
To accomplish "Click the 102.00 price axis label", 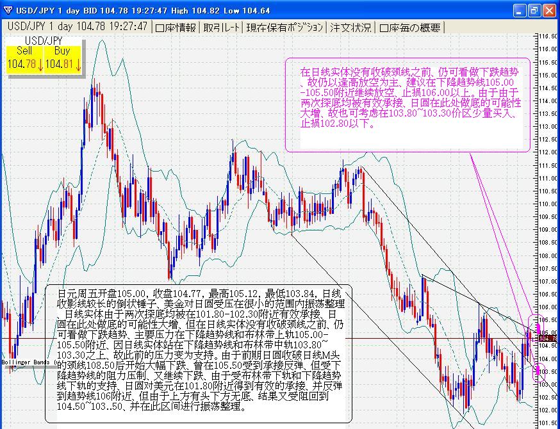I will (x=549, y=410).
